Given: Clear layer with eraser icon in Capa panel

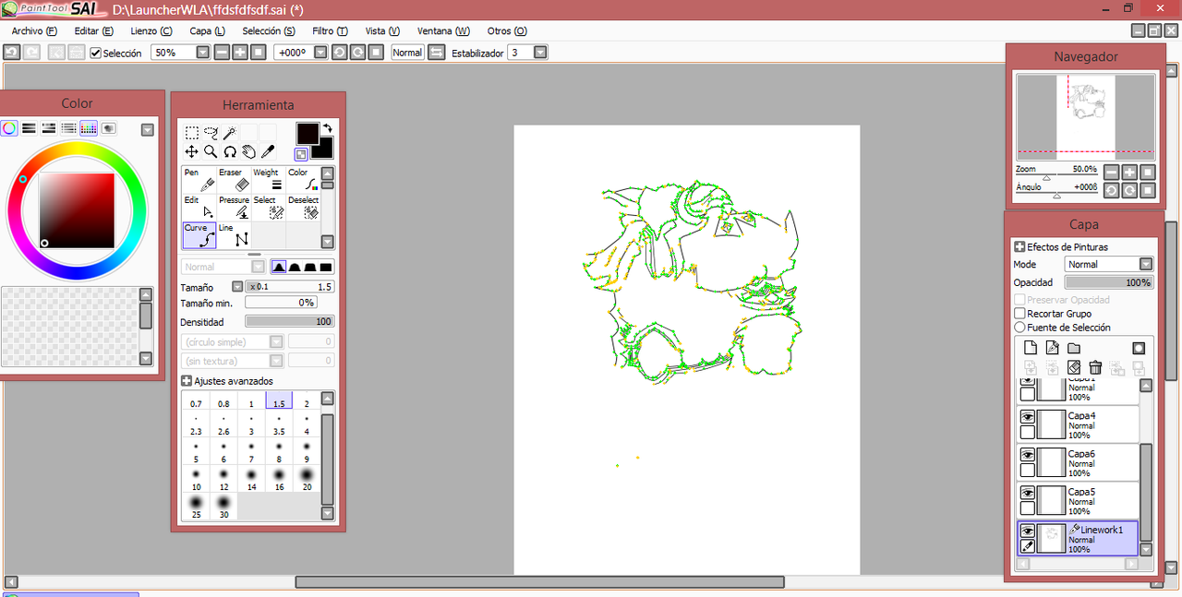Looking at the screenshot, I should [1074, 368].
